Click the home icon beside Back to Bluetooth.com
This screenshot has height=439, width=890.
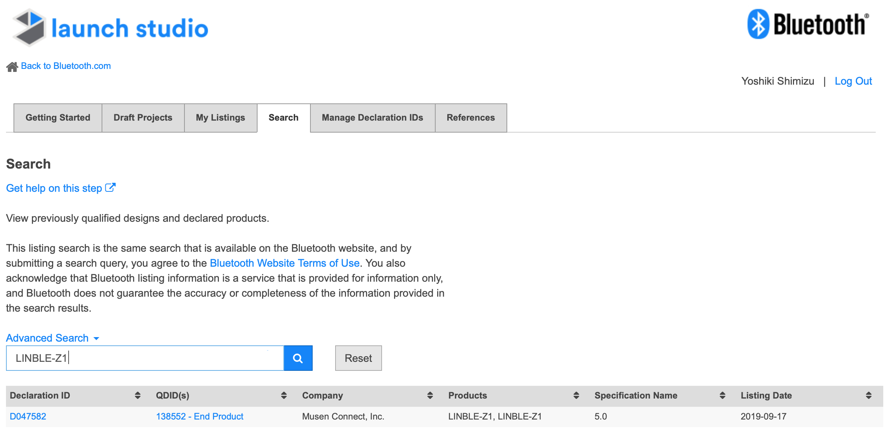tap(12, 67)
